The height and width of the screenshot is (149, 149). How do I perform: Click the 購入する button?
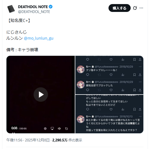pyautogui.click(x=120, y=8)
